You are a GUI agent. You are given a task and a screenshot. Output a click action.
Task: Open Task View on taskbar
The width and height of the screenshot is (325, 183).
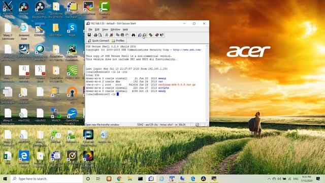click(98, 178)
